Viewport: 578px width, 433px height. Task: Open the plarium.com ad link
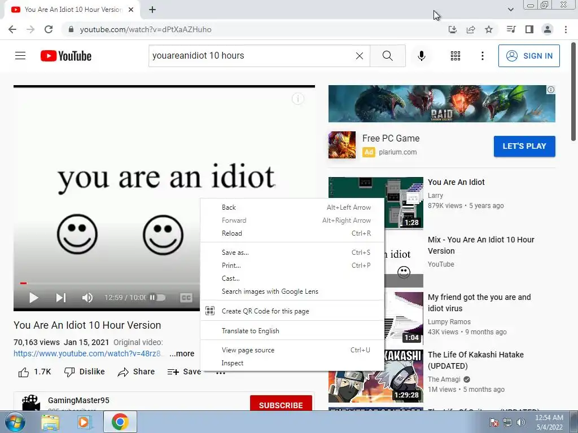point(398,152)
